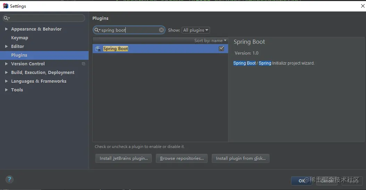Click the settings search magnifier icon
Screen dimensions: 366x190
(x=7, y=18)
